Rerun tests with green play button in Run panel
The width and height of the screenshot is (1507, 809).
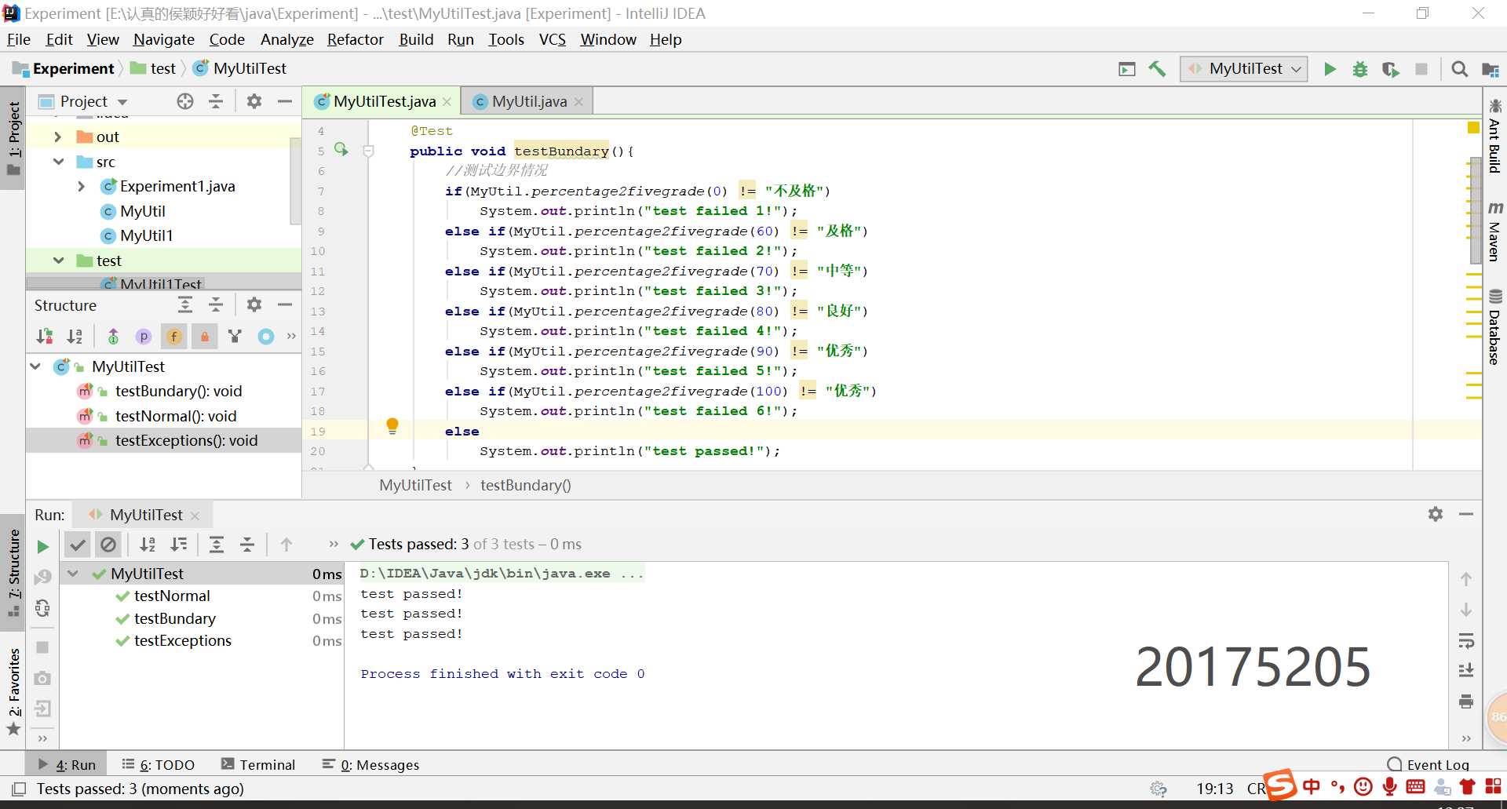[43, 546]
